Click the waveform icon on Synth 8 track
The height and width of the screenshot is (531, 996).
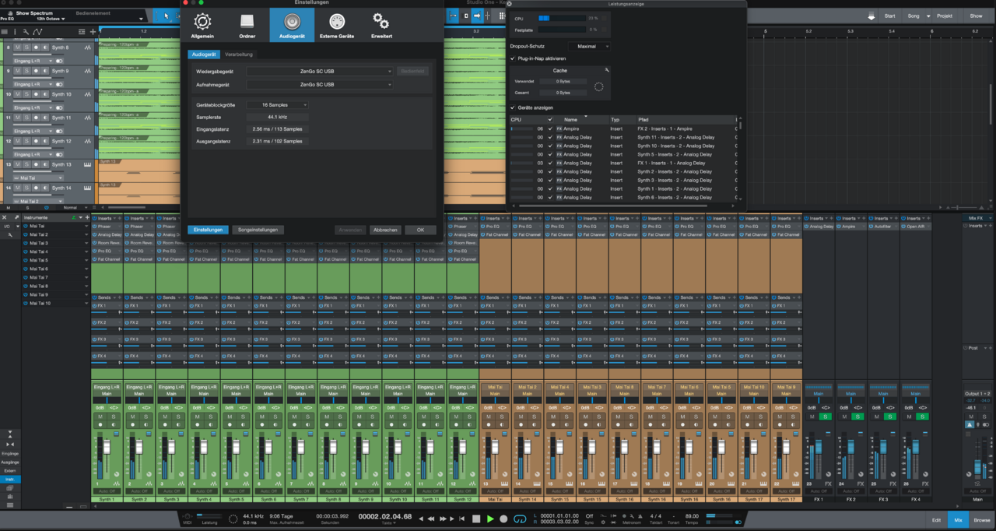coord(87,47)
